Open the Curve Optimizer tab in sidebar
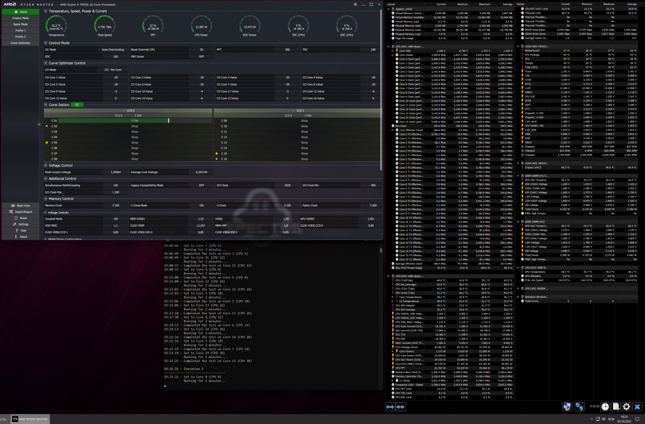 pyautogui.click(x=21, y=43)
